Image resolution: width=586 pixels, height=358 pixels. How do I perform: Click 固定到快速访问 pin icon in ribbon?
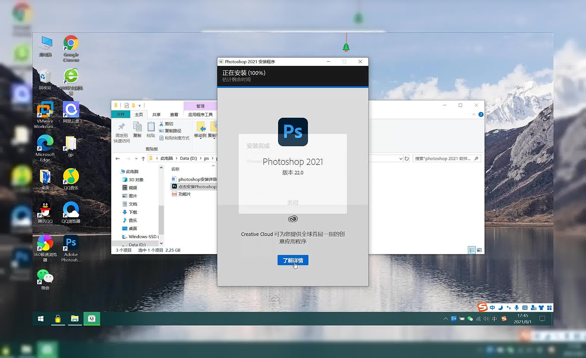[122, 133]
